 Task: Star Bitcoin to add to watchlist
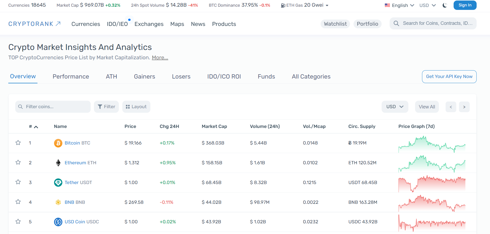pos(18,143)
